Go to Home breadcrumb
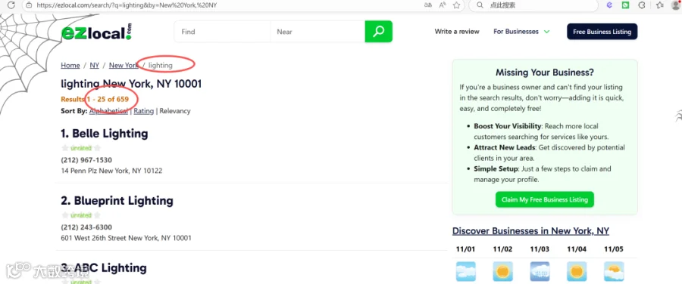This screenshot has width=682, height=284. pos(70,66)
